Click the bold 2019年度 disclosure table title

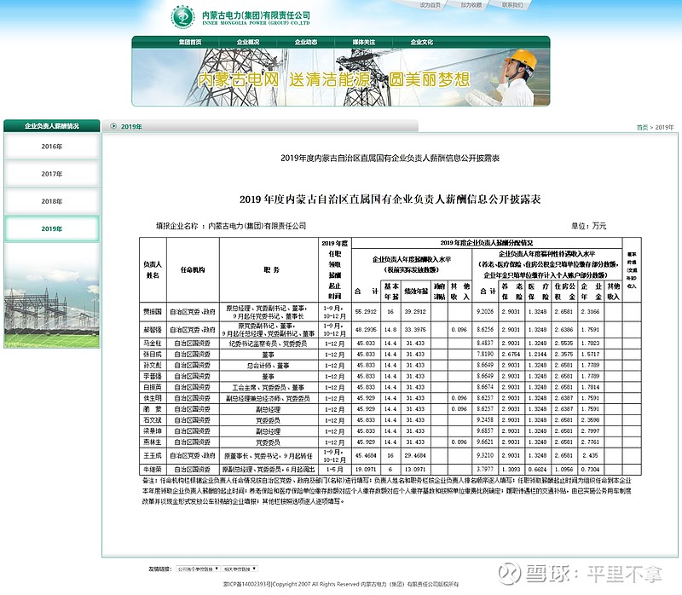390,199
